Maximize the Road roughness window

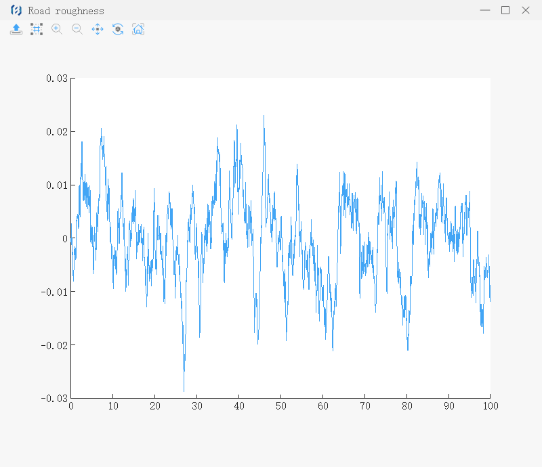click(x=505, y=11)
